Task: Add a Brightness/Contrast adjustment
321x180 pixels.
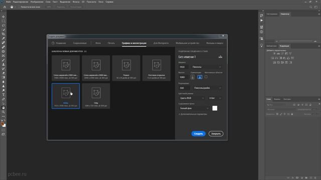Action: point(274,53)
